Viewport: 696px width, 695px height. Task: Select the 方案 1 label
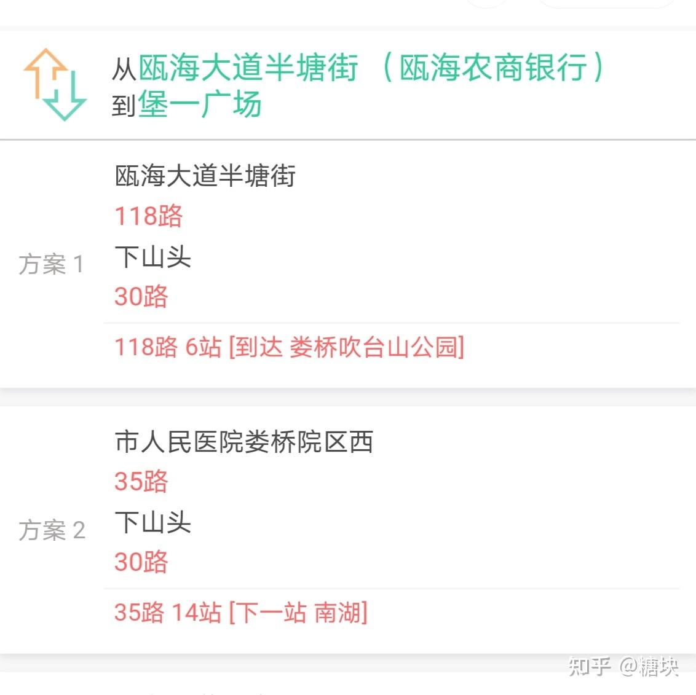point(51,264)
